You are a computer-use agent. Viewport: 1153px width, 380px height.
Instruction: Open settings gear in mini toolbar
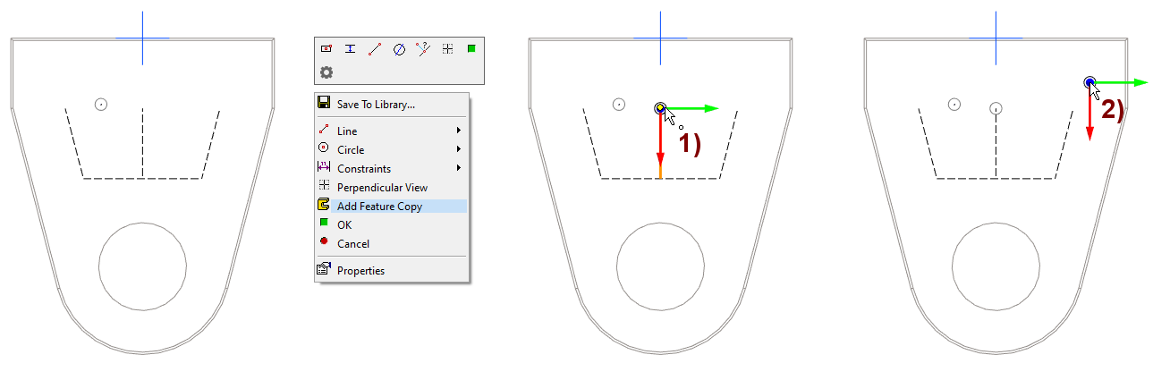[x=326, y=72]
